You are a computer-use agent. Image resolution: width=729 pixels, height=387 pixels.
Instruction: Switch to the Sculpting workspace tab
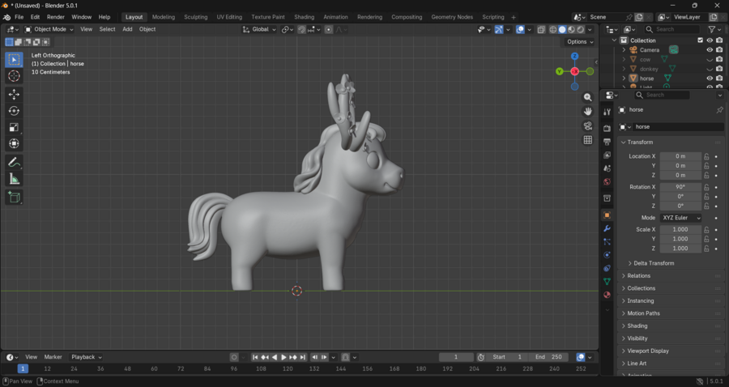tap(195, 17)
